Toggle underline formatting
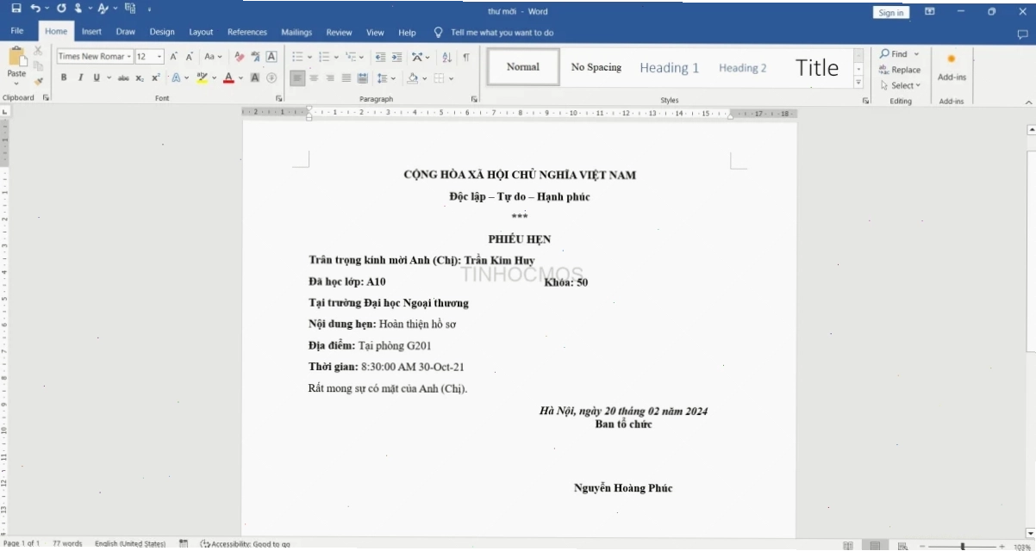This screenshot has width=1036, height=551. click(97, 77)
